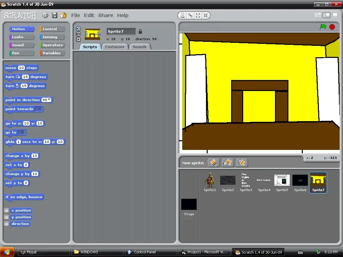Select Sprite6 in the sprite list
The image size is (343, 257).
click(x=300, y=182)
